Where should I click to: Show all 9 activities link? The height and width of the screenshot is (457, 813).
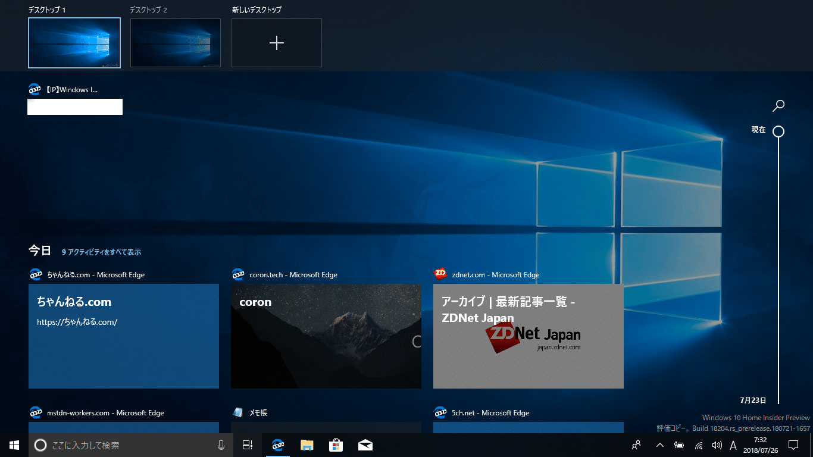(101, 252)
